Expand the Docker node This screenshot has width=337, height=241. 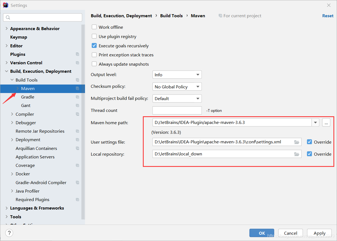coord(12,174)
